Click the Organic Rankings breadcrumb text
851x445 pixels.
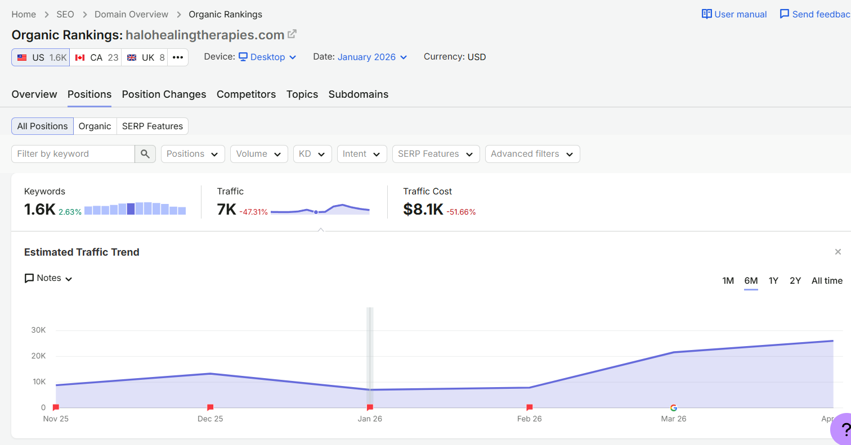tap(225, 14)
